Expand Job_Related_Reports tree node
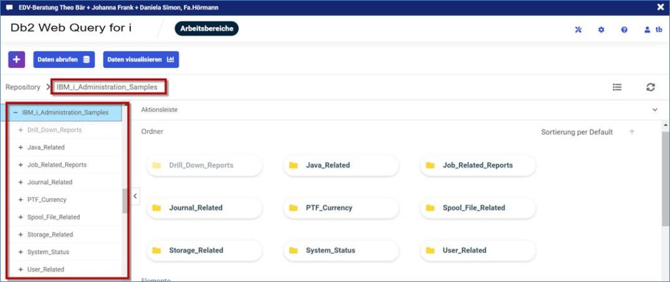 click(x=20, y=165)
